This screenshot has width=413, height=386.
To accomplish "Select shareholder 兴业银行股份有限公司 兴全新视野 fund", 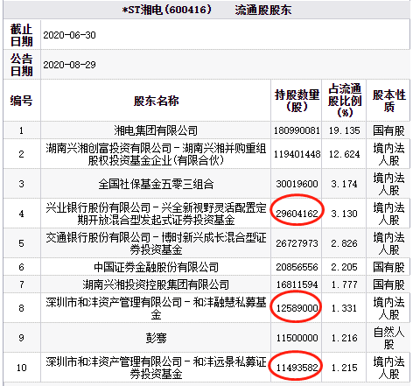I will tap(156, 214).
